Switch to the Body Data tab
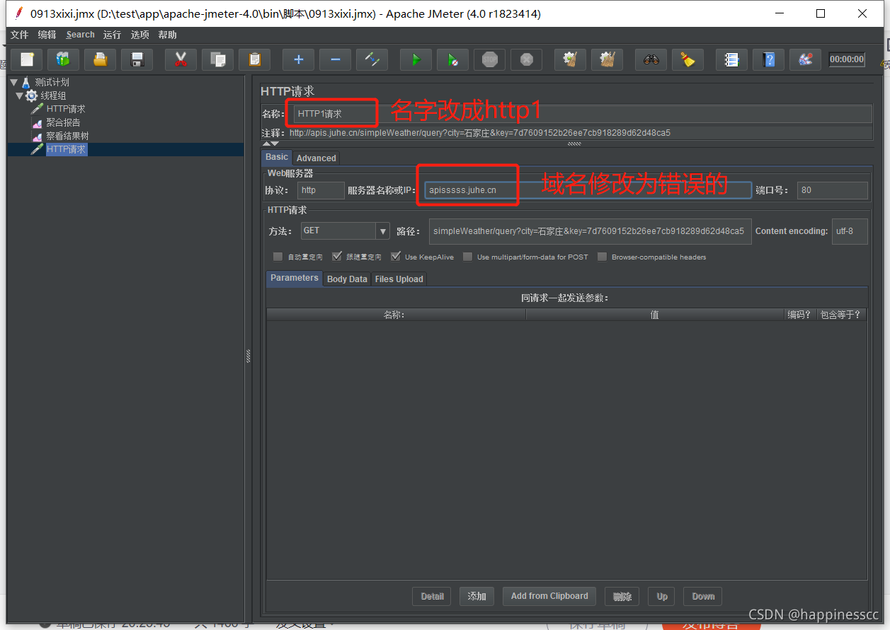 (x=347, y=279)
